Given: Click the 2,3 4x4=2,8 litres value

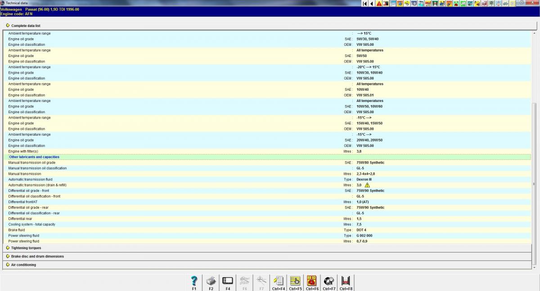Looking at the screenshot, I should point(366,174).
